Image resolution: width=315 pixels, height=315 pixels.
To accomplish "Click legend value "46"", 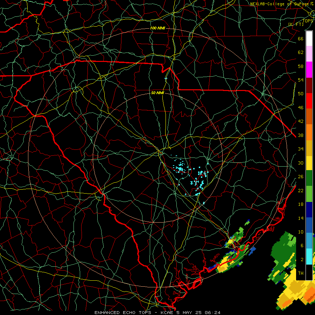I will (x=301, y=108).
